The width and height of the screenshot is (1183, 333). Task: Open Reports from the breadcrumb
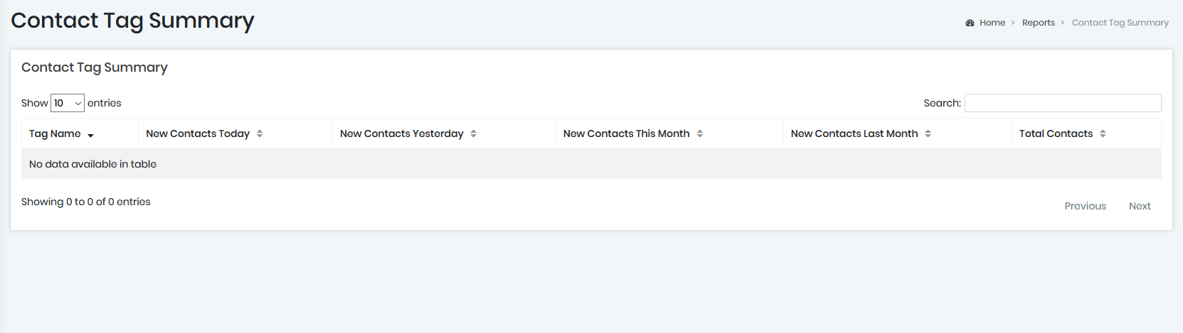pyautogui.click(x=1039, y=23)
